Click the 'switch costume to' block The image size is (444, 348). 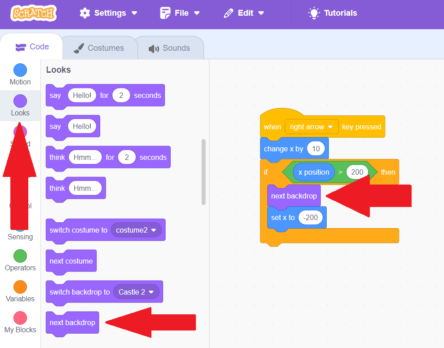(106, 230)
